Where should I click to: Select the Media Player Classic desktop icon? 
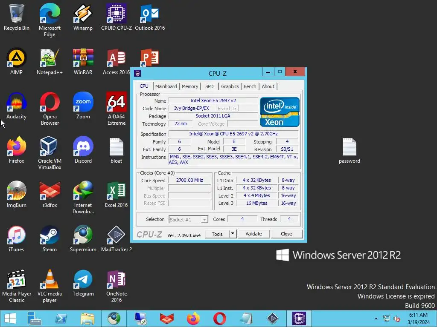[x=17, y=286]
